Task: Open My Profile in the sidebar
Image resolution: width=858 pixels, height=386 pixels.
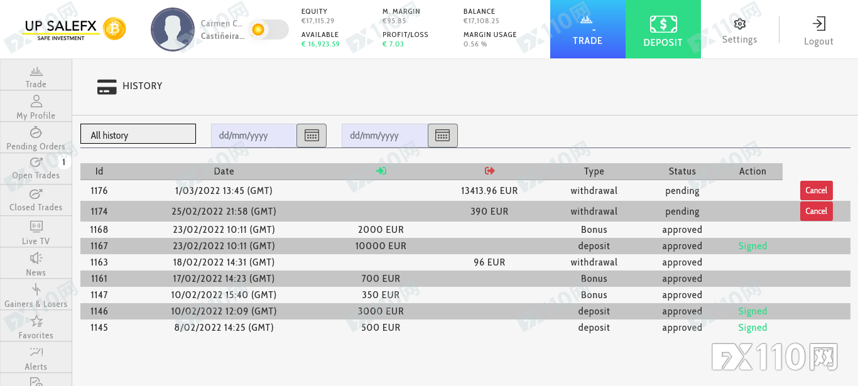Action: pyautogui.click(x=36, y=107)
